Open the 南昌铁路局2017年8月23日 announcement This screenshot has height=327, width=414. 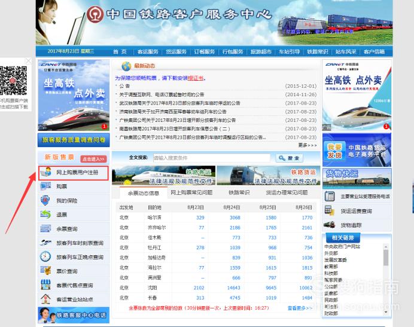(x=175, y=129)
